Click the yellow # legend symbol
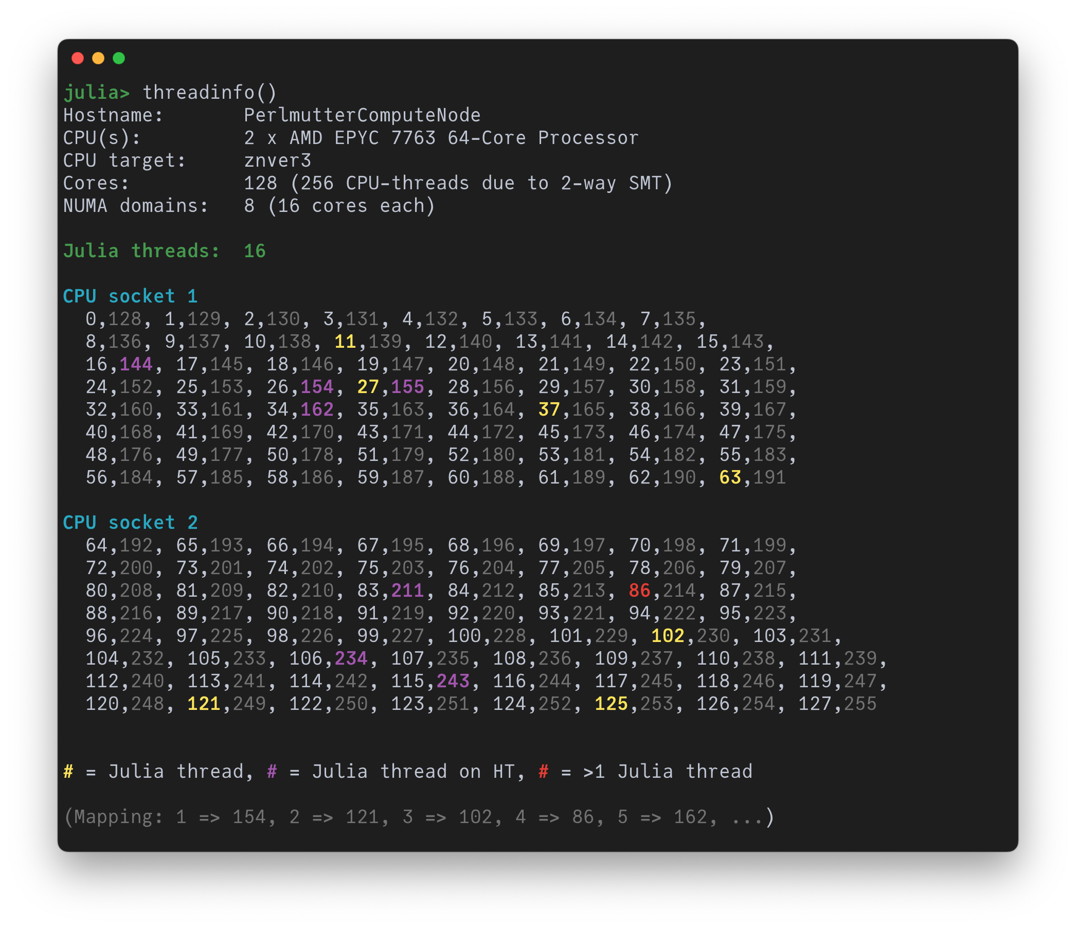The width and height of the screenshot is (1076, 928). 68,772
